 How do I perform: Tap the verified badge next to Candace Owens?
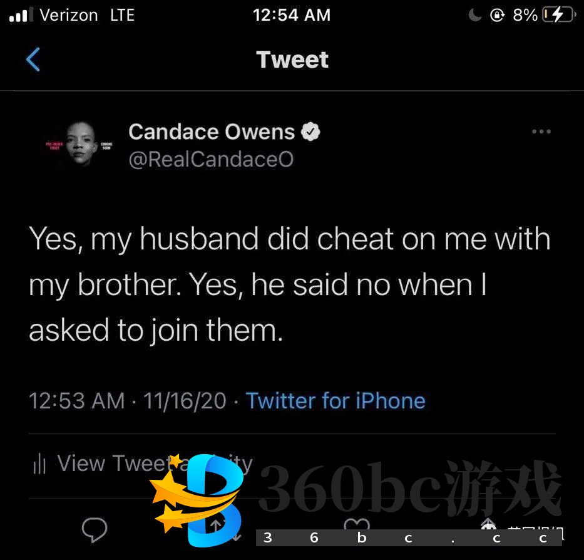[x=310, y=132]
